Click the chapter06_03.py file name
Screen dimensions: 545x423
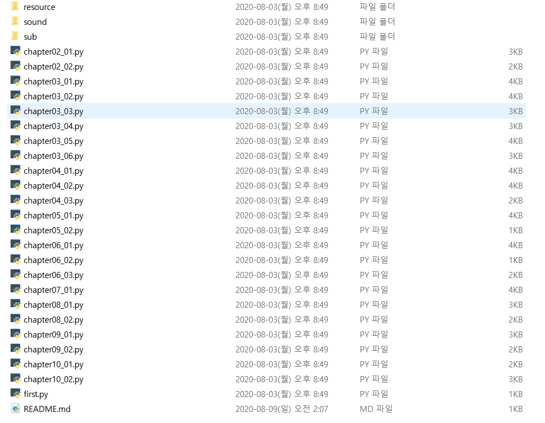click(x=54, y=275)
